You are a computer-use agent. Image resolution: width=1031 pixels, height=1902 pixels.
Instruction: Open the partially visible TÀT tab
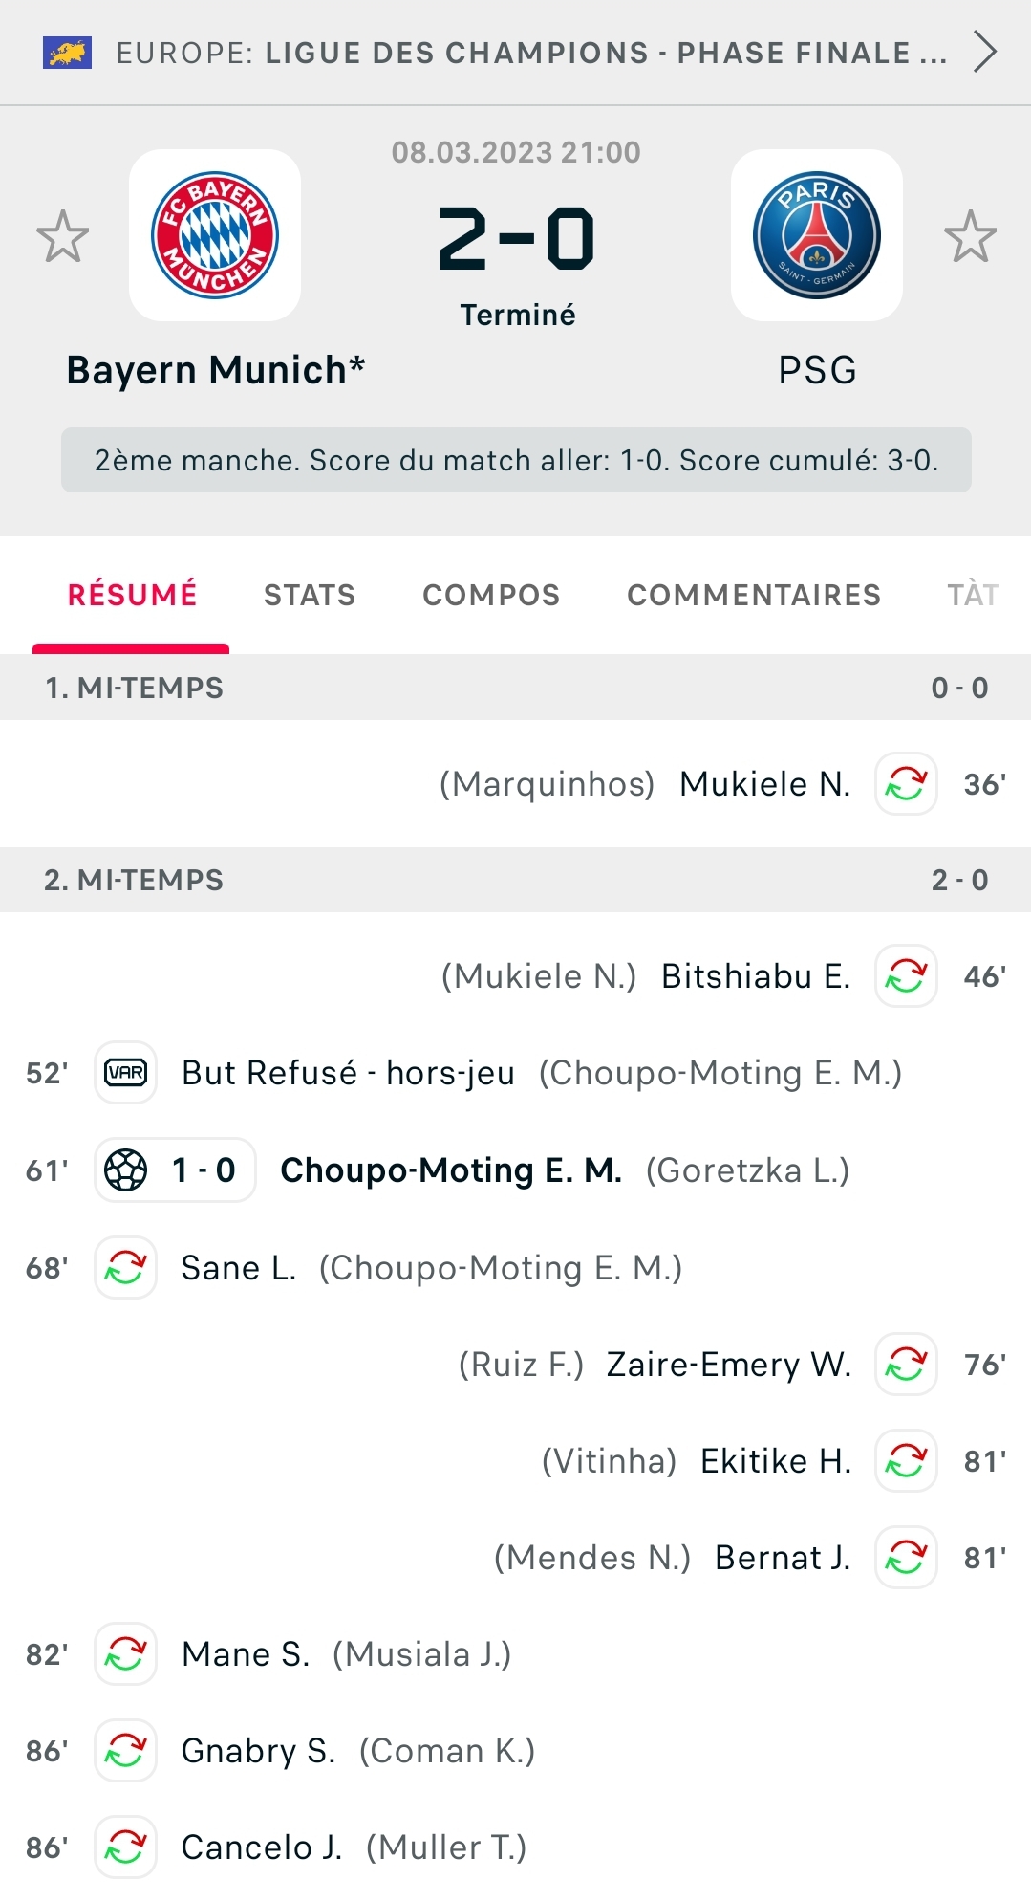[974, 595]
